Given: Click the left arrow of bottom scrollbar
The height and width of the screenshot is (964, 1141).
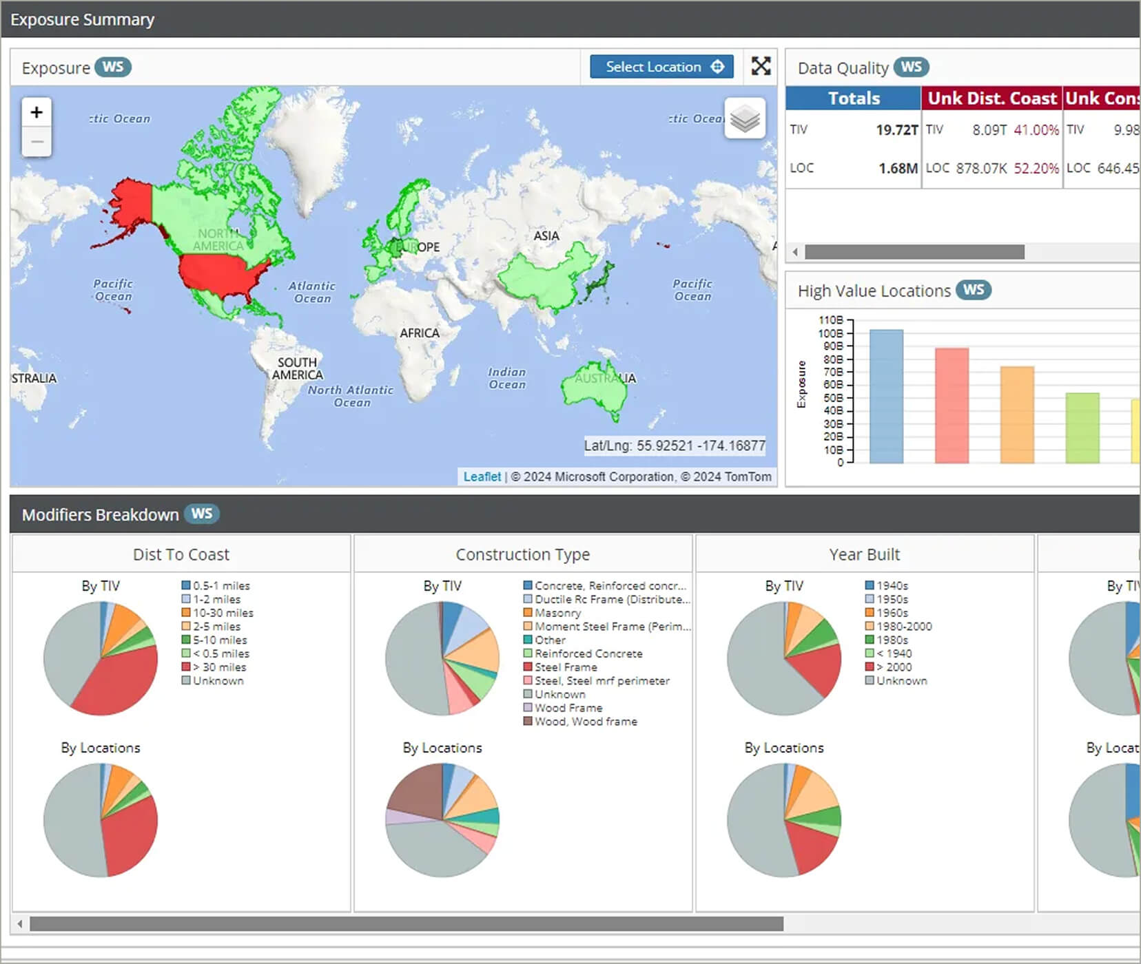Looking at the screenshot, I should 20,923.
